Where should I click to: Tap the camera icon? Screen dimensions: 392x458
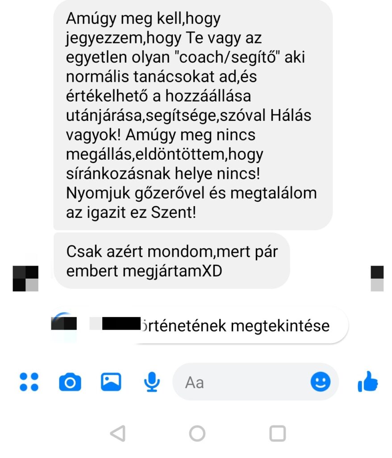coord(70,382)
